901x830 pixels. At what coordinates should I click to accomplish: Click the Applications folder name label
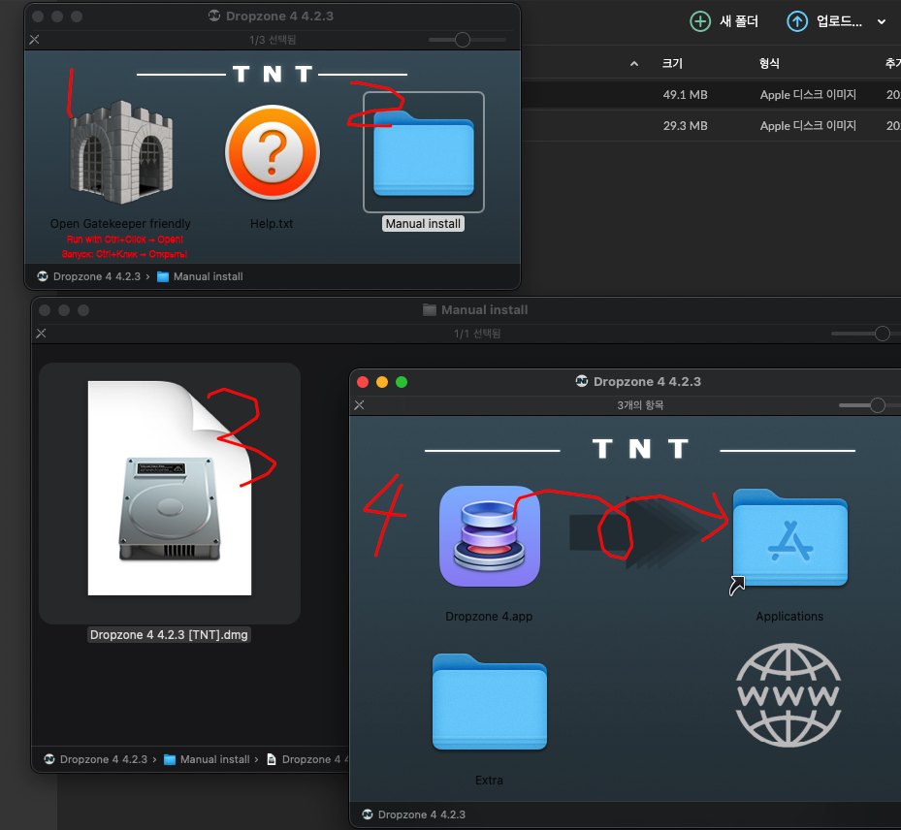tap(789, 617)
